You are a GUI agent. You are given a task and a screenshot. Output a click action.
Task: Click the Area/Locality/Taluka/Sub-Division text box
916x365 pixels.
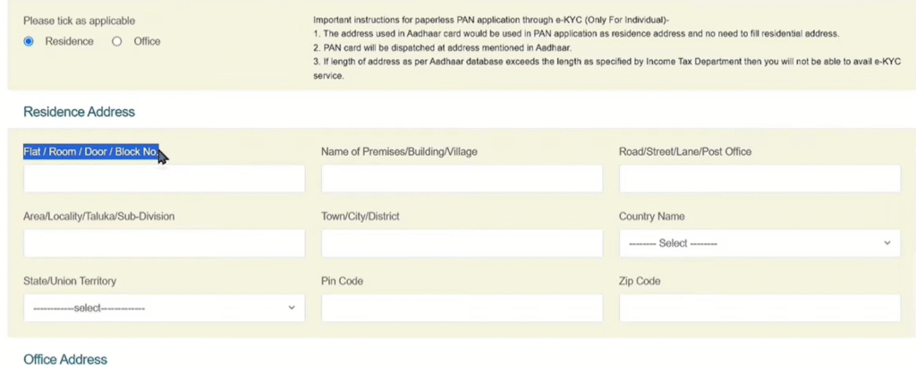164,243
